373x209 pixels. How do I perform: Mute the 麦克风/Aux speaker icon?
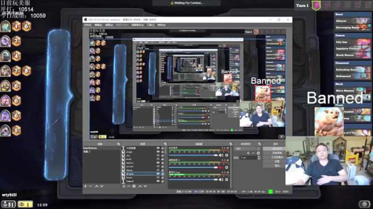click(x=221, y=180)
